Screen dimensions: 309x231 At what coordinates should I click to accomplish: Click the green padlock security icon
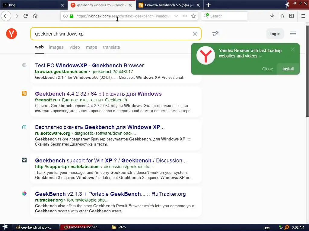click(72, 16)
